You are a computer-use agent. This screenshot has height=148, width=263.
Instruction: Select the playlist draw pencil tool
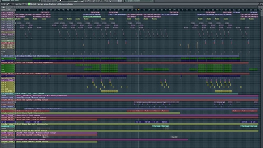tap(8, 4)
